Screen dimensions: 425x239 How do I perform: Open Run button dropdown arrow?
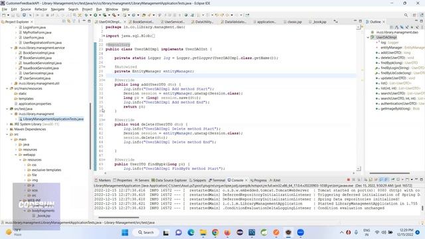[100, 15]
